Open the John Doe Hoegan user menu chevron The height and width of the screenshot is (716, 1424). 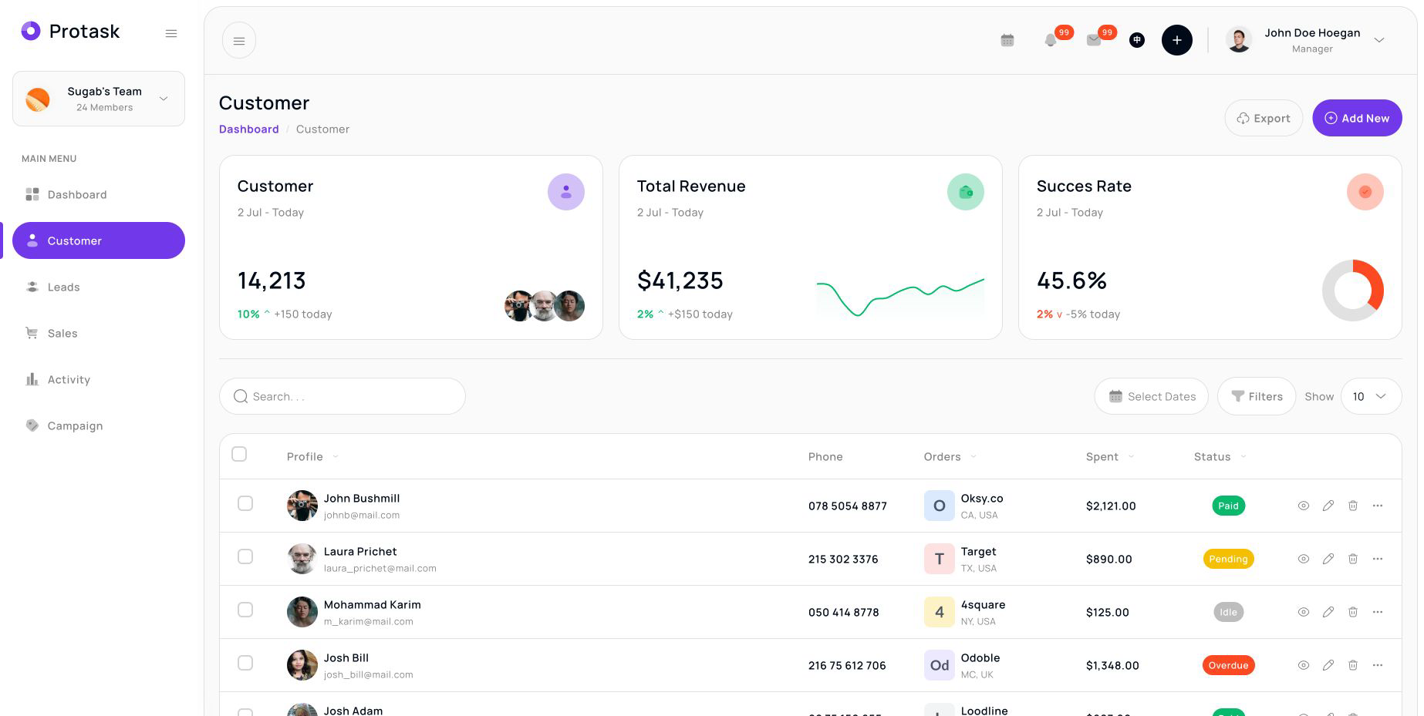pos(1379,40)
